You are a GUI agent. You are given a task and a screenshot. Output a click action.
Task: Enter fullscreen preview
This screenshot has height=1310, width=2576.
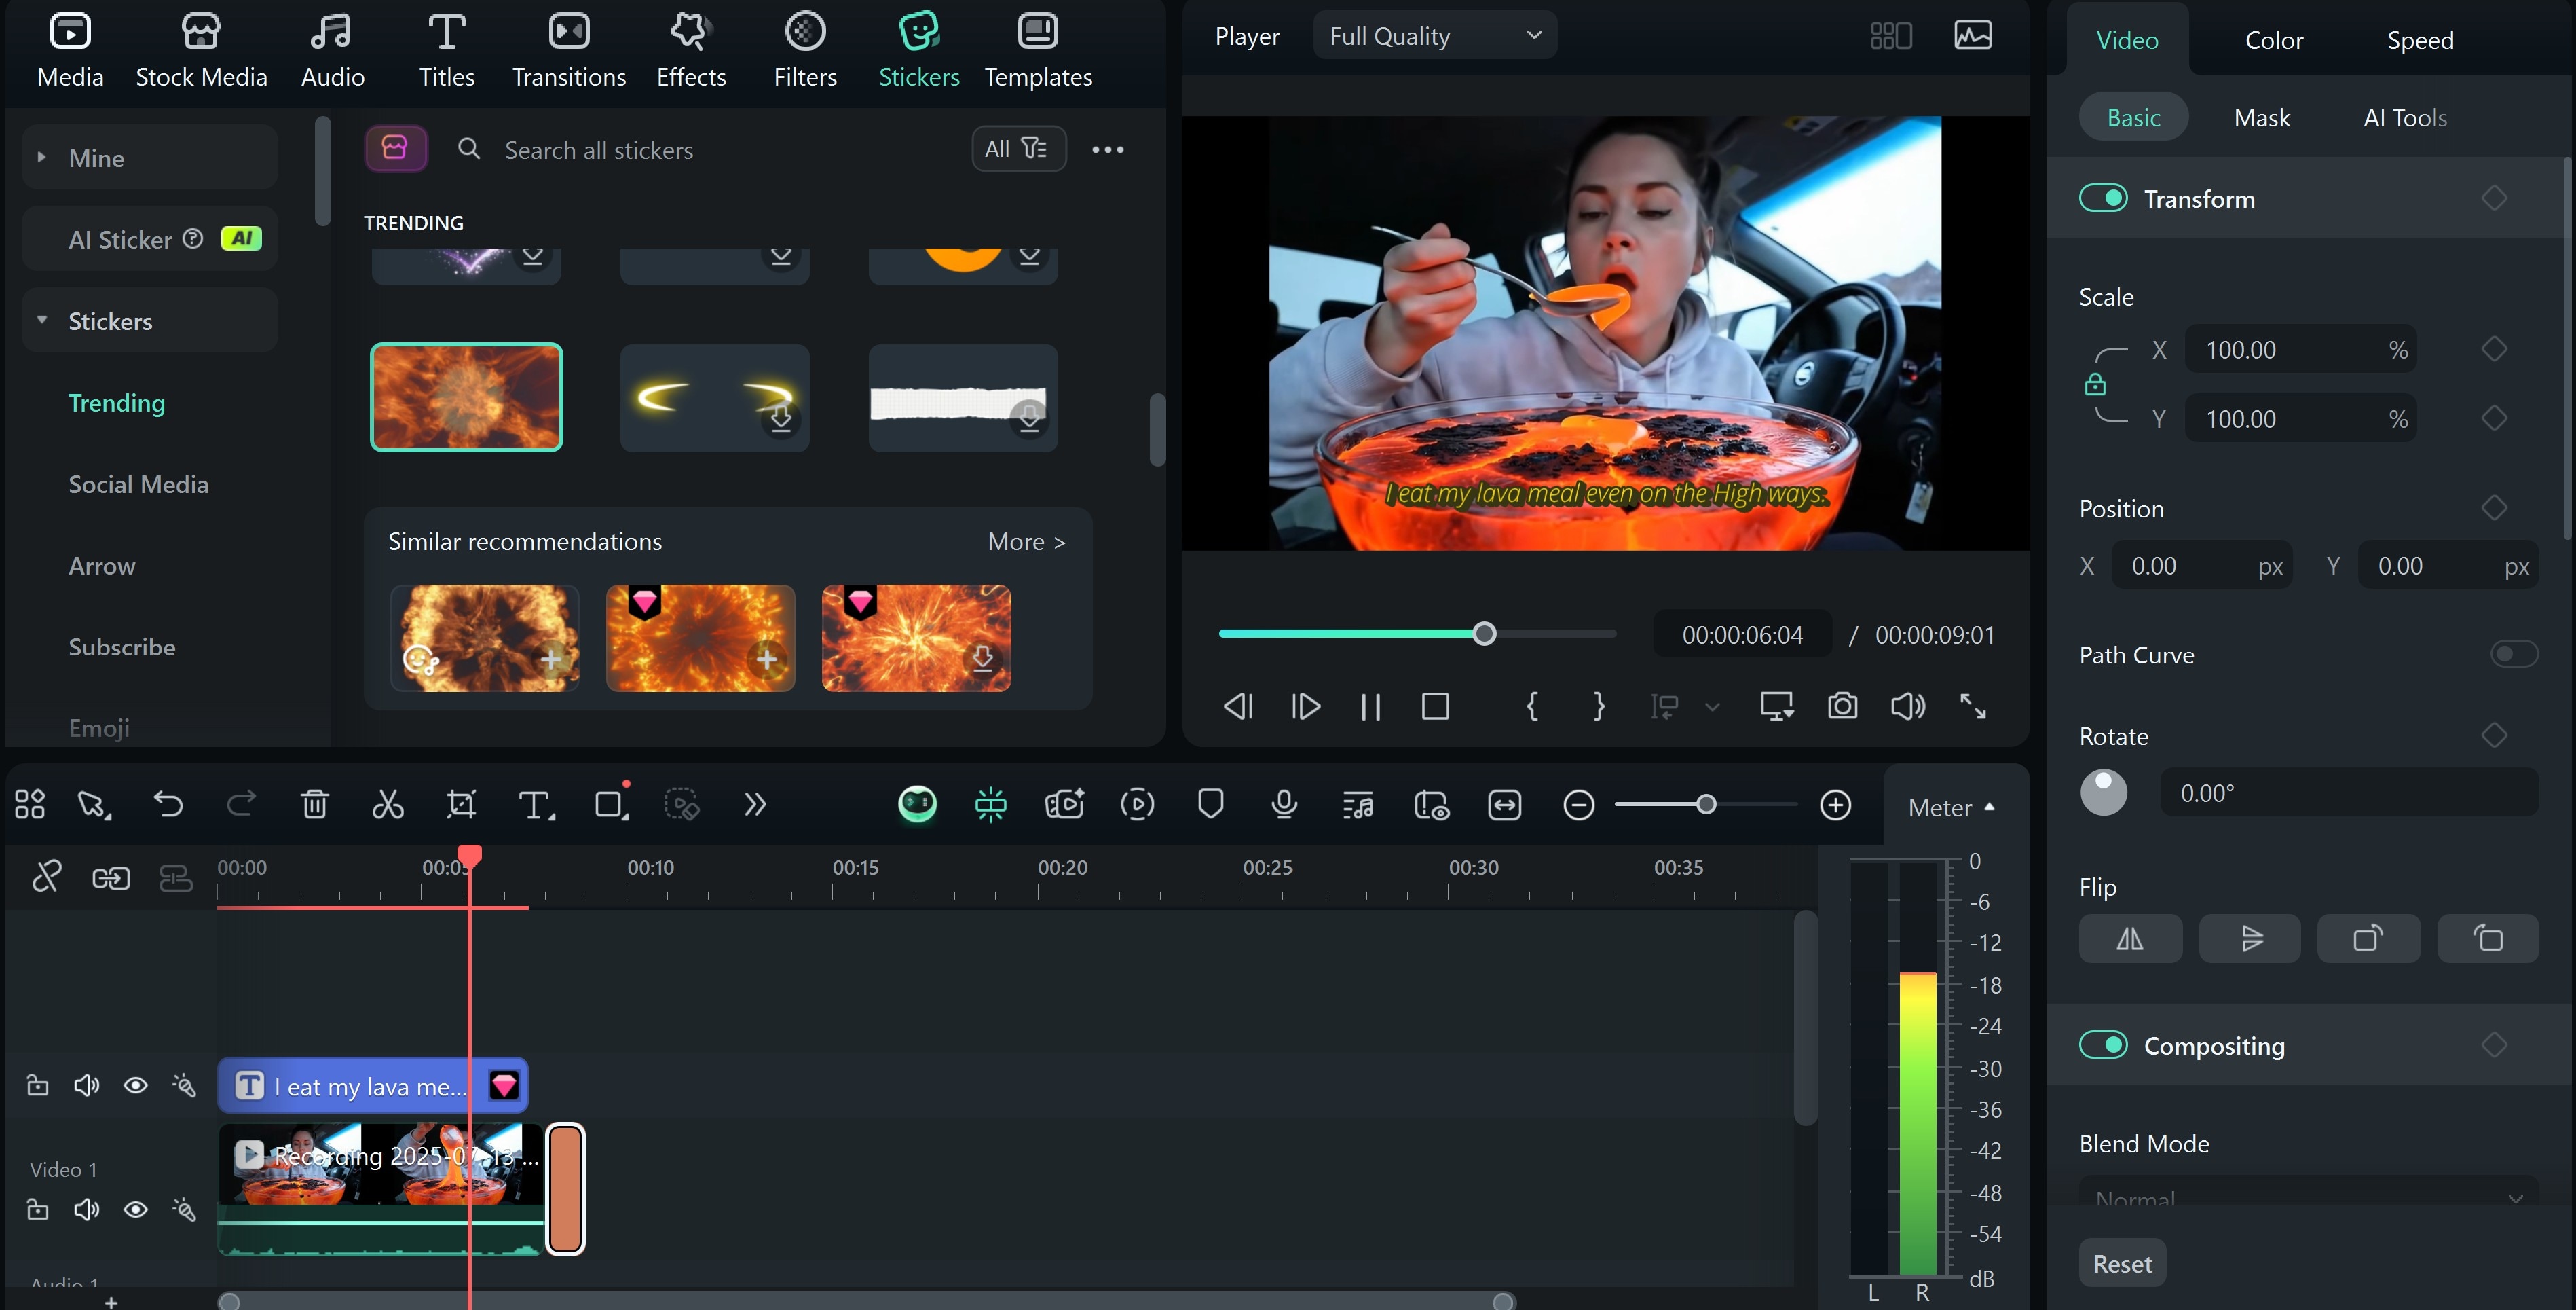[x=1973, y=706]
